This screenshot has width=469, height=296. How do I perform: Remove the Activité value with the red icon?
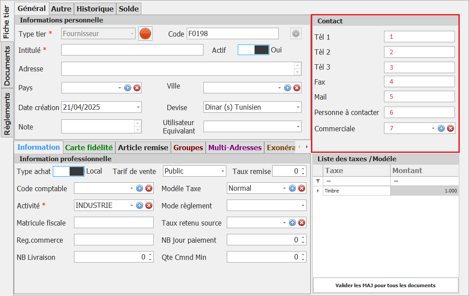[149, 205]
